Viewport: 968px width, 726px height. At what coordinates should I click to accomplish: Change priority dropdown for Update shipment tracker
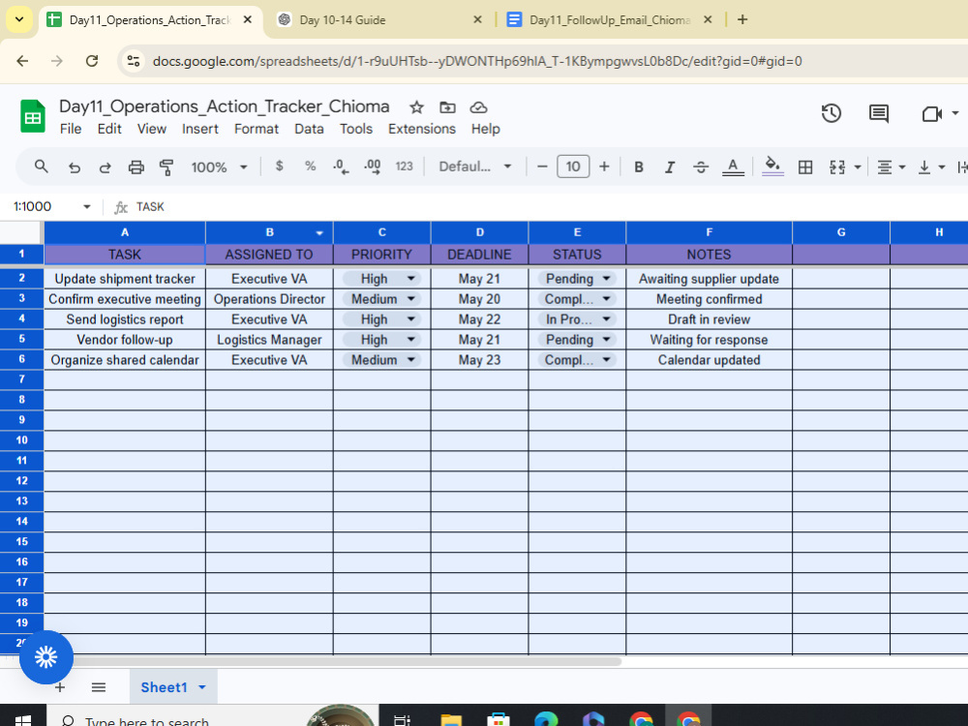[x=381, y=279]
